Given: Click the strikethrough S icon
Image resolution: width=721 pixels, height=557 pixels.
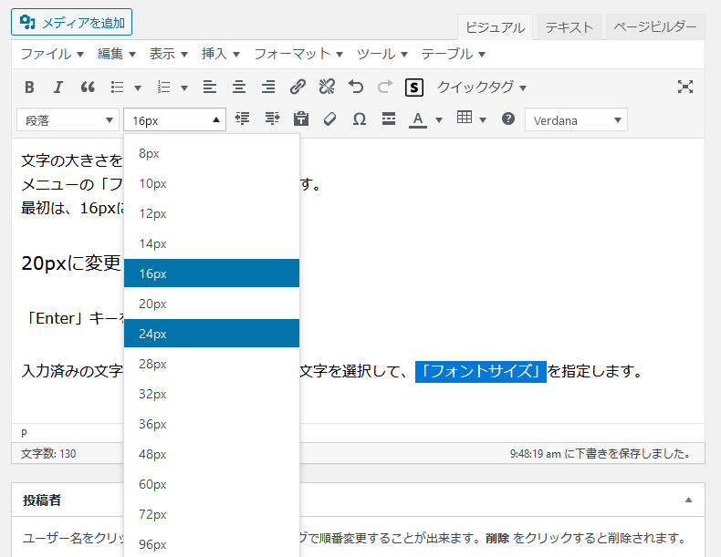Looking at the screenshot, I should [413, 88].
